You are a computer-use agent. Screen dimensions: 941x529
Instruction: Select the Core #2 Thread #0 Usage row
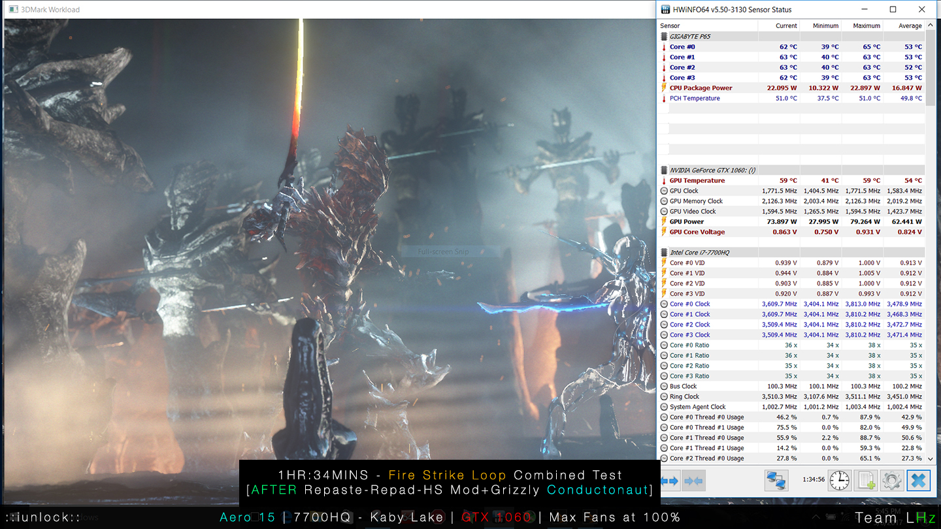pyautogui.click(x=791, y=458)
